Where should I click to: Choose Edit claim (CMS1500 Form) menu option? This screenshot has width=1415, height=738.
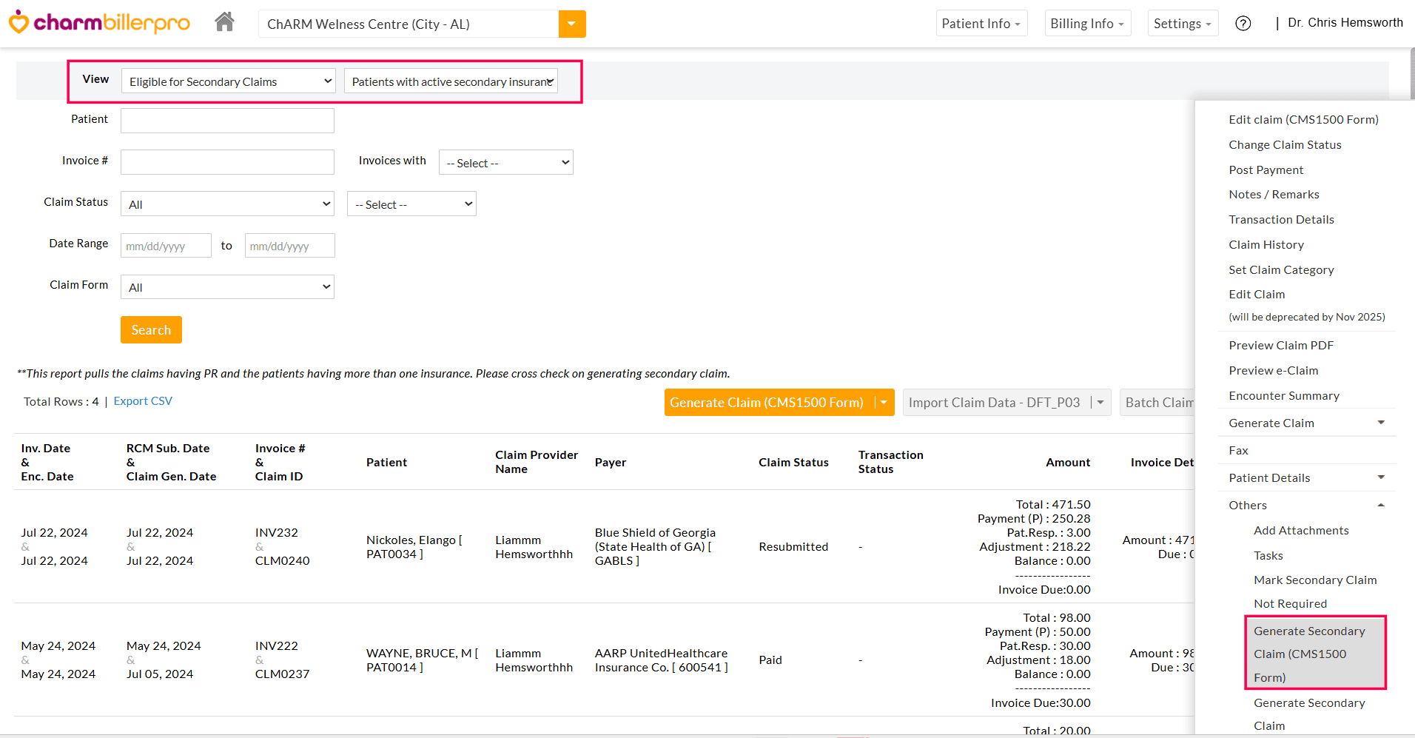pyautogui.click(x=1303, y=120)
